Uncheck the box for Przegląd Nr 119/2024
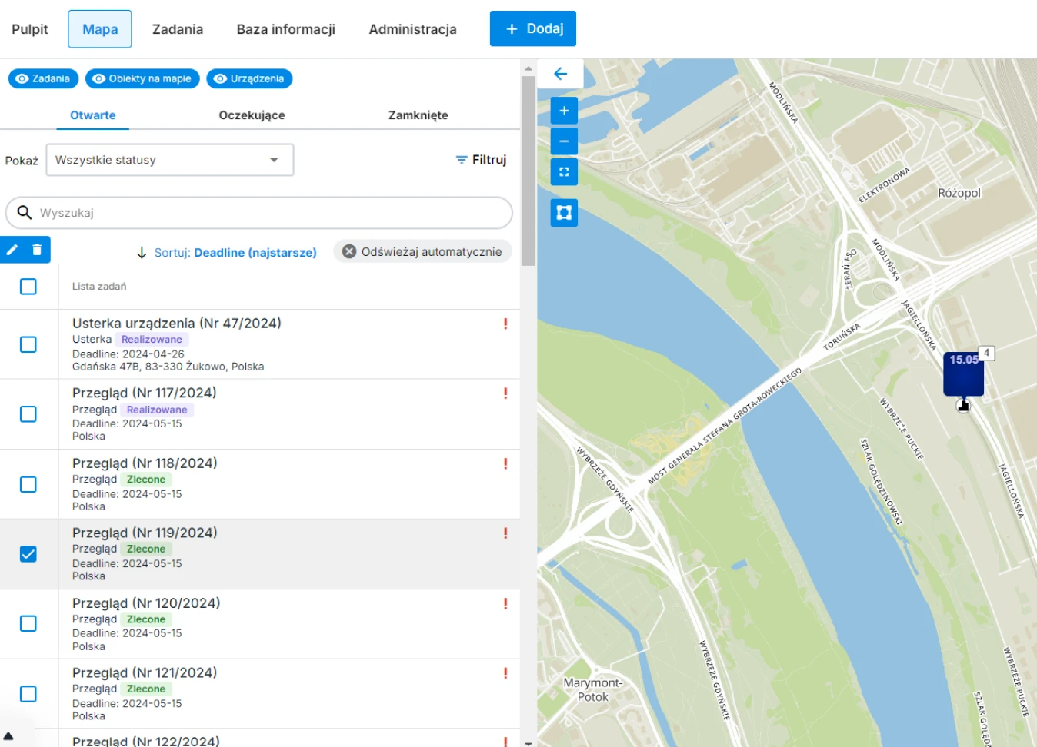Viewport: 1037px width, 747px height. tap(28, 554)
